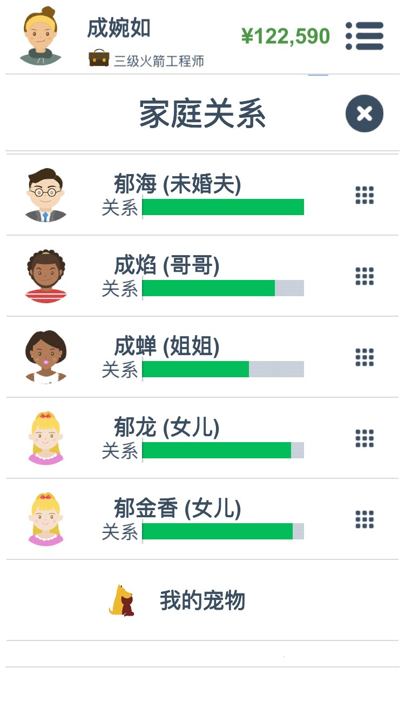Screen dimensions: 405x721
Task: Open the 郁金香 (女儿) entry name
Action: [x=177, y=509]
